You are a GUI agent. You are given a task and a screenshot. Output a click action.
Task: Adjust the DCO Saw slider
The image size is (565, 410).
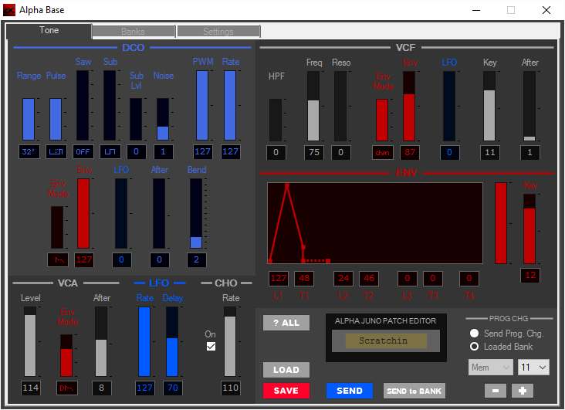[x=83, y=105]
